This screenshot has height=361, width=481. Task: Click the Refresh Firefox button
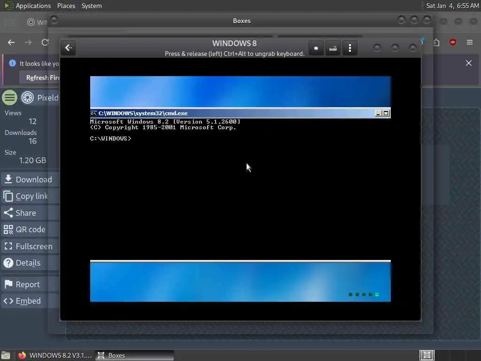pyautogui.click(x=40, y=78)
